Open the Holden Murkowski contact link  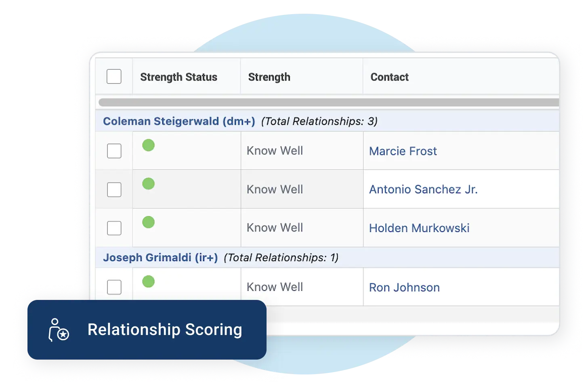pyautogui.click(x=419, y=228)
